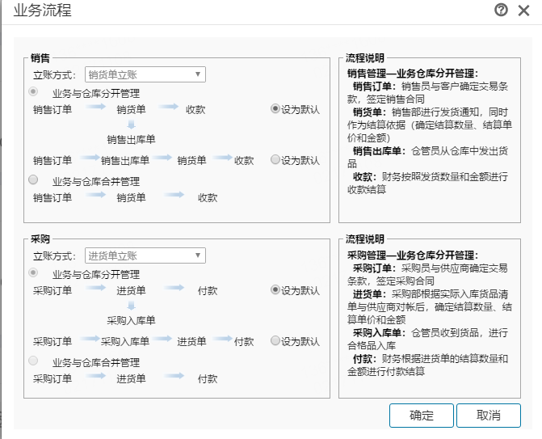
Task: Click the help question mark icon
Action: [x=501, y=11]
